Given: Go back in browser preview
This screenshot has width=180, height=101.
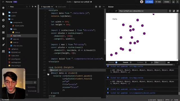Looking at the screenshot, I should tap(109, 11).
